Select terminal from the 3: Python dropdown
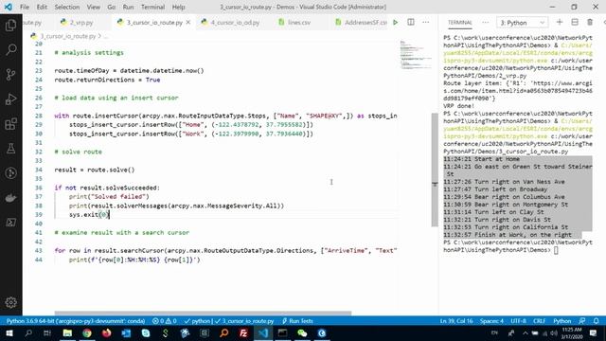606x341 pixels. click(x=522, y=23)
